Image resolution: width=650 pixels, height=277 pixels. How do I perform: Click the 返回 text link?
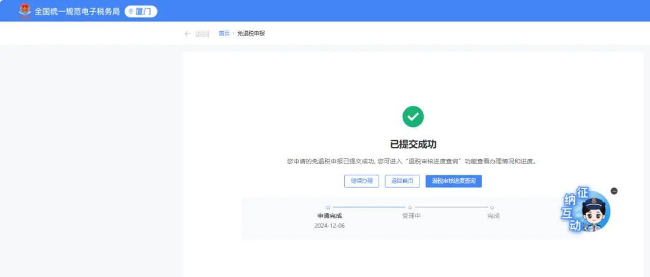(x=202, y=34)
